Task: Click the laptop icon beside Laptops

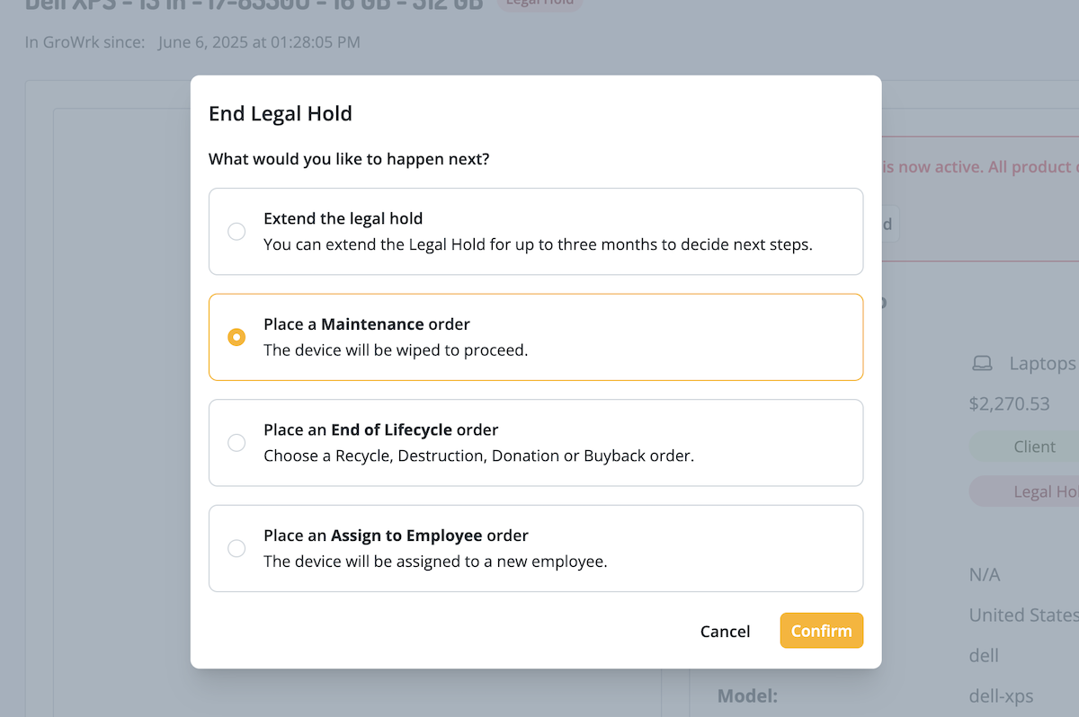Action: click(x=981, y=363)
